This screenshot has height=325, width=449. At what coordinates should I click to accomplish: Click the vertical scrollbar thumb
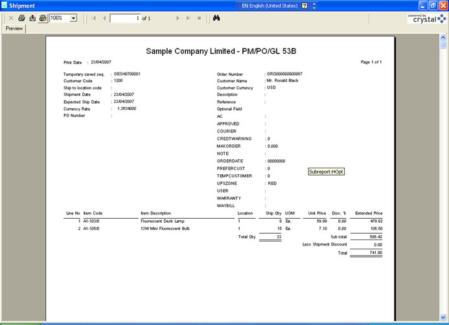pos(443,45)
